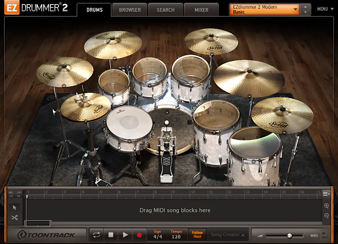The width and height of the screenshot is (338, 244).
Task: Hit the left crash cymbal above the hi-hat
Action: tap(65, 72)
